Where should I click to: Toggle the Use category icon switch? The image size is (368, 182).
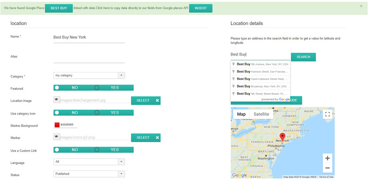click(94, 113)
